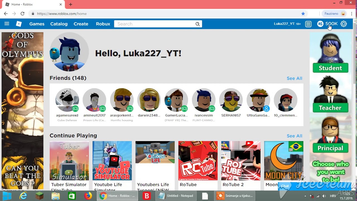Click the 500K Robux amount
Screen dimensions: 357x201
(331, 24)
